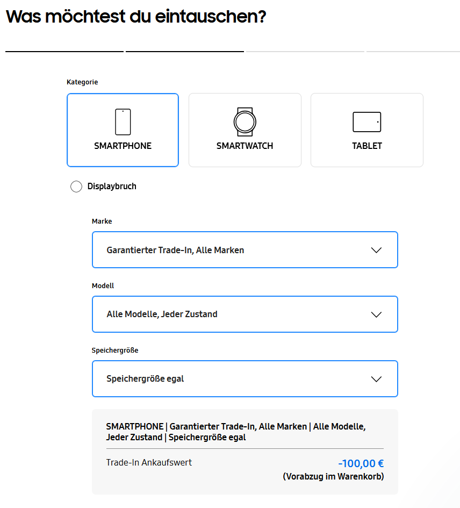Screen dimensions: 460x508
Task: Click the first progress step bar
Action: (64, 52)
